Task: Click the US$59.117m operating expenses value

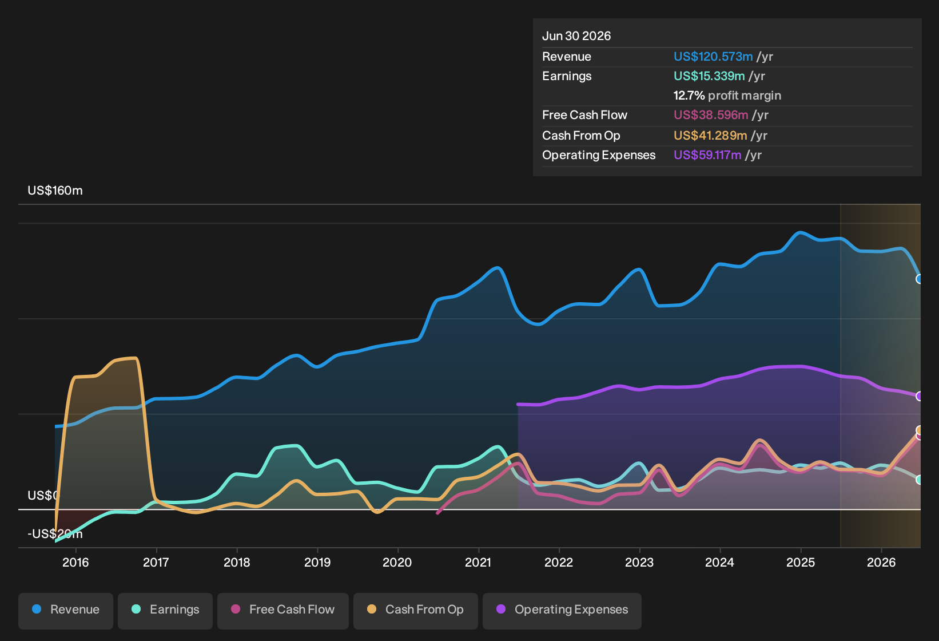Action: (707, 155)
